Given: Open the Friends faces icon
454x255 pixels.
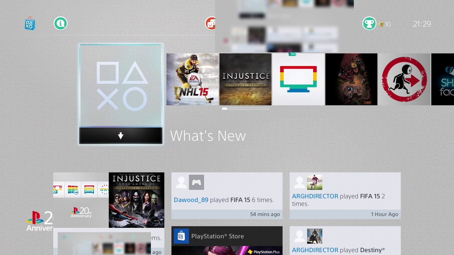Looking at the screenshot, I should click(x=210, y=24).
